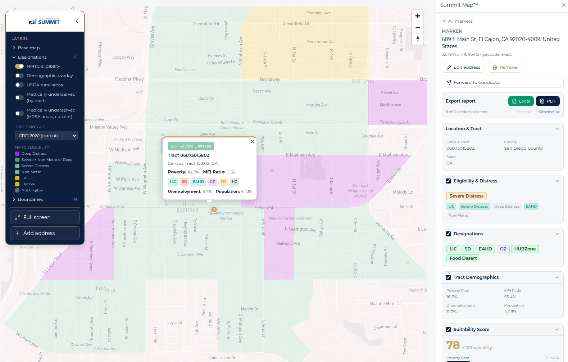Uncheck the Eligibility & Distress section
This screenshot has height=362, width=568.
pos(448,181)
